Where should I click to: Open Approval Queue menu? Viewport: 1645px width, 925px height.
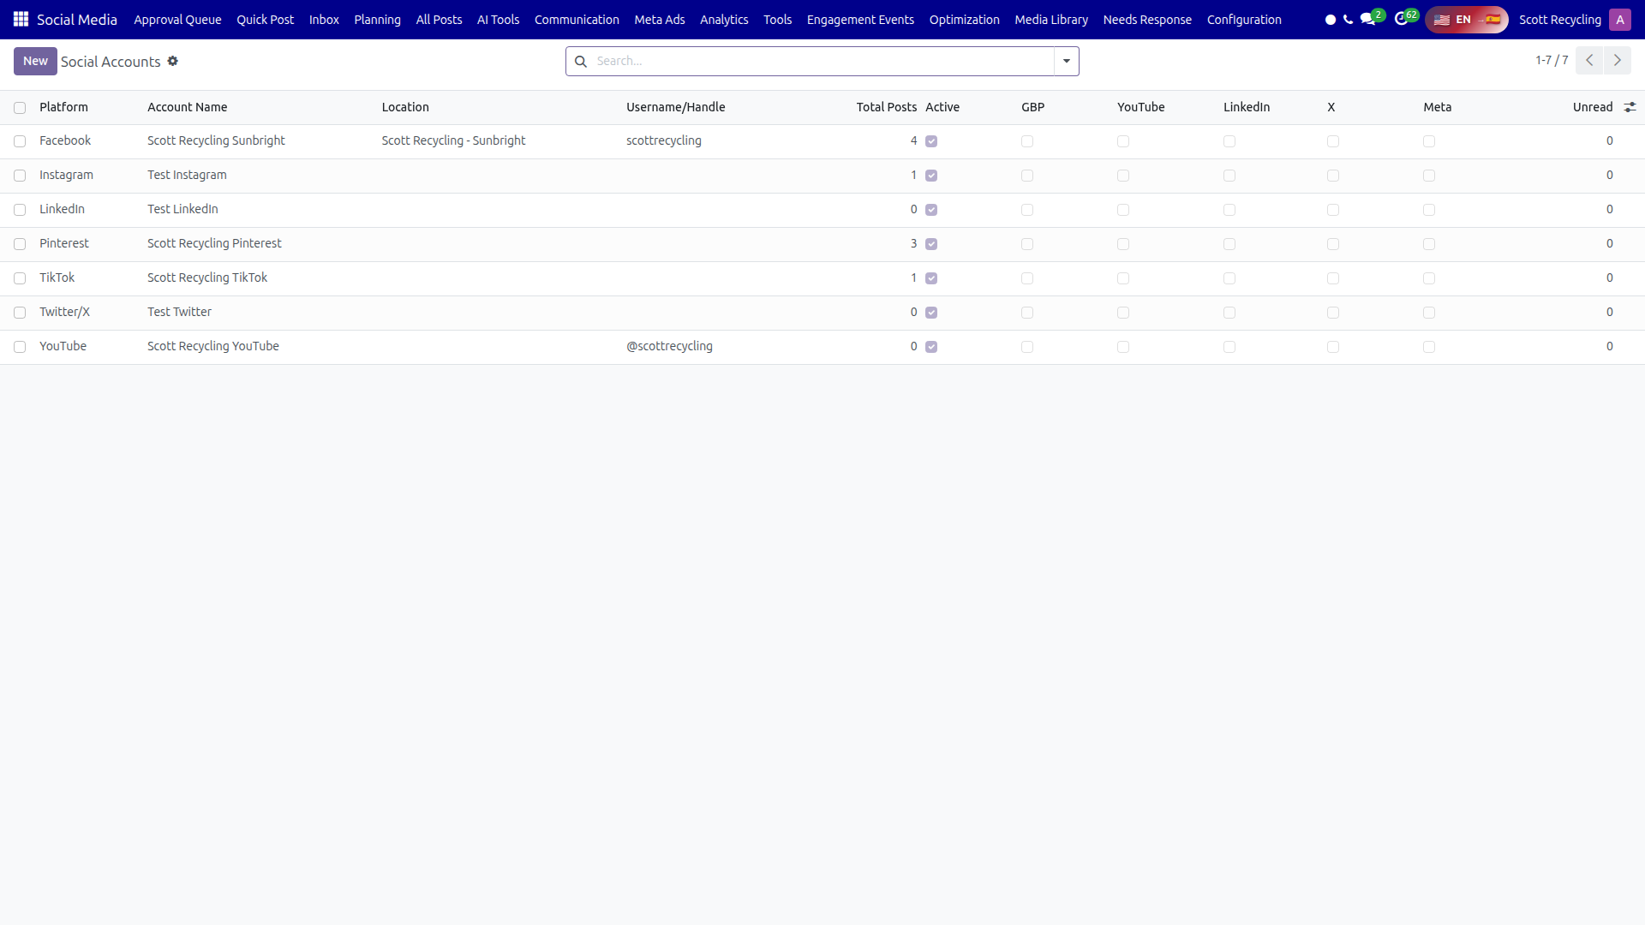click(x=177, y=20)
